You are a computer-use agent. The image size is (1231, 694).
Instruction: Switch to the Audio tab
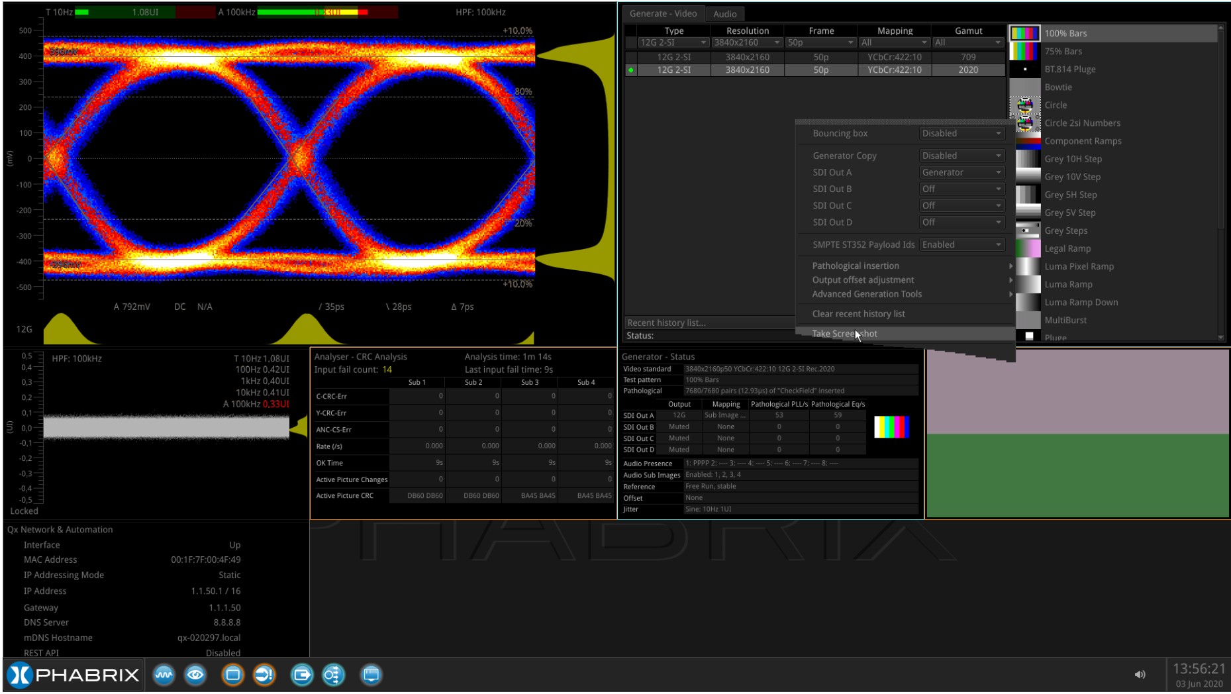pyautogui.click(x=725, y=14)
